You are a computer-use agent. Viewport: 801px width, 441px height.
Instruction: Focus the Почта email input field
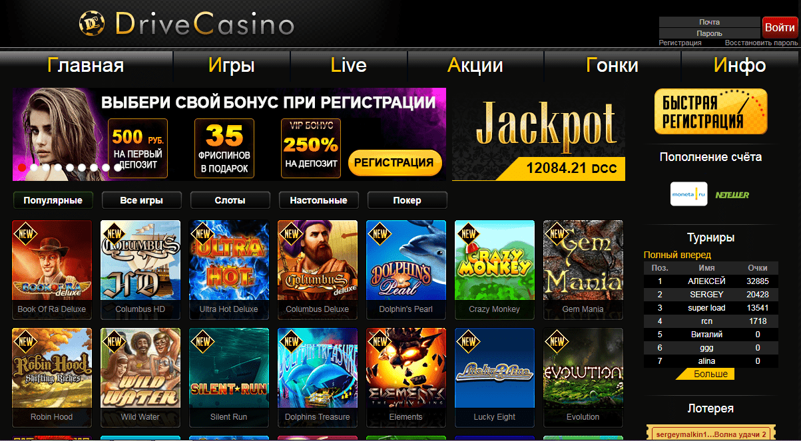pyautogui.click(x=709, y=22)
